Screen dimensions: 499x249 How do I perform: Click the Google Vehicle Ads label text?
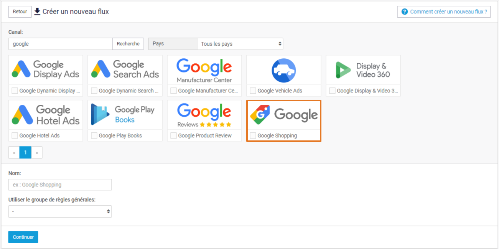coord(280,91)
